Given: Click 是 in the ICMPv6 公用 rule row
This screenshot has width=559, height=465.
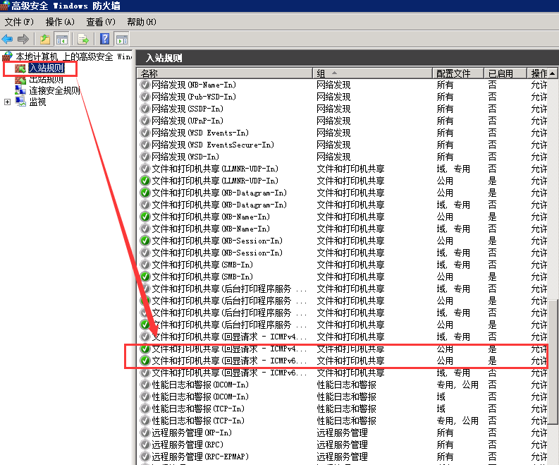Looking at the screenshot, I should [492, 361].
